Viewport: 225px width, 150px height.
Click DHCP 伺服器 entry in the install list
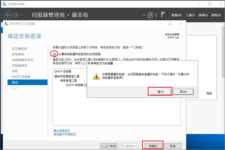click(63, 71)
